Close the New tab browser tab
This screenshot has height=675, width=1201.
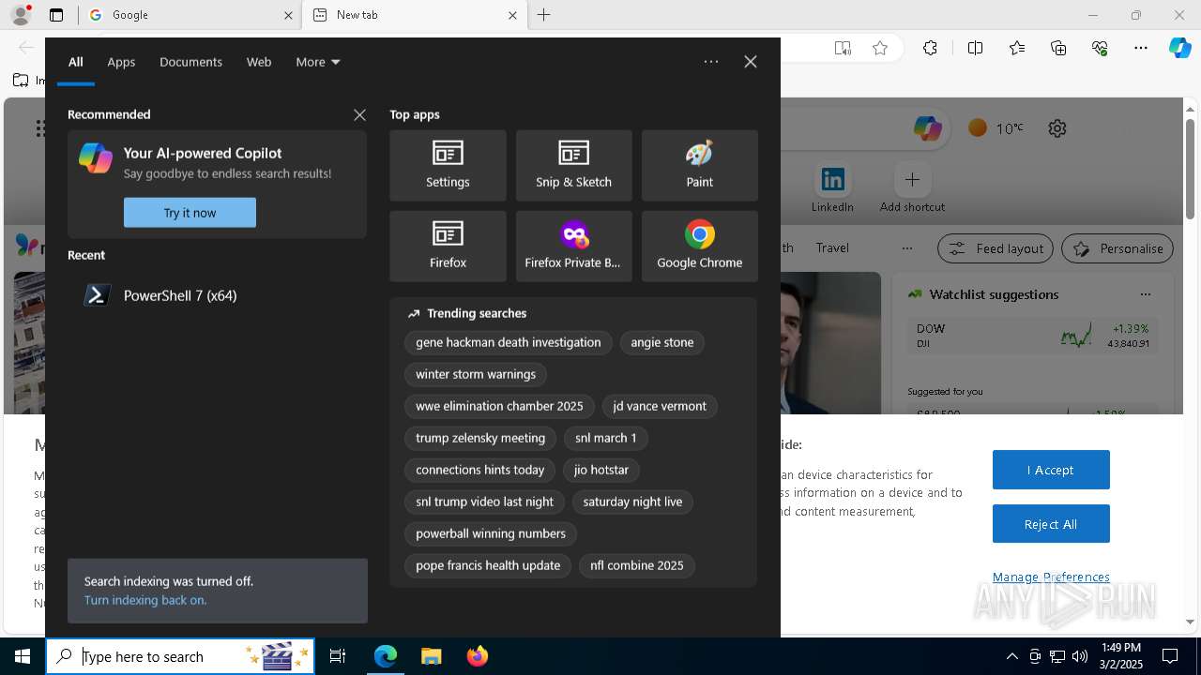pos(512,15)
